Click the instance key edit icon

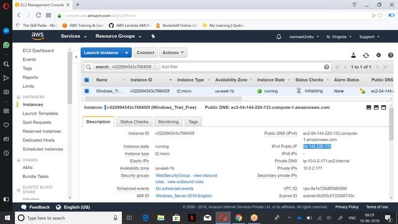point(363,91)
